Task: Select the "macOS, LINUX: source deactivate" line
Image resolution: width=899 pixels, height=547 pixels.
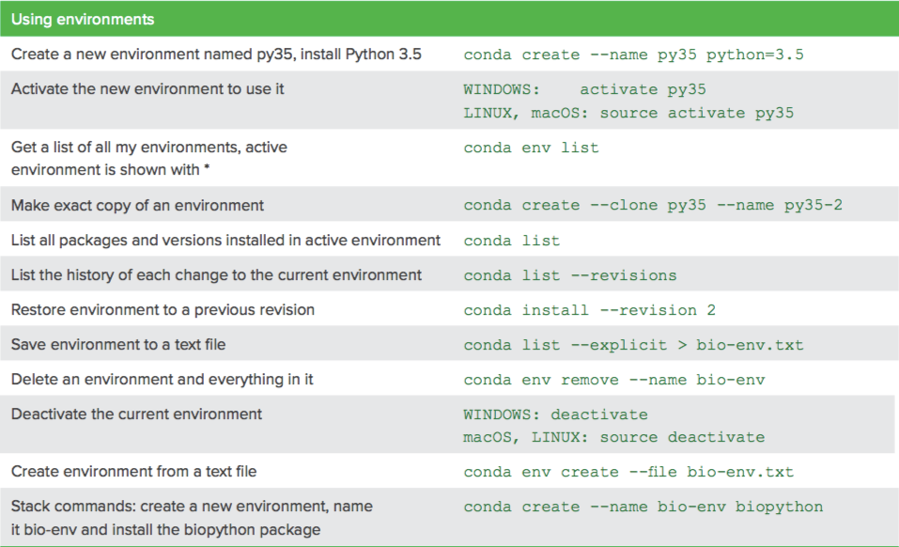Action: click(x=613, y=437)
